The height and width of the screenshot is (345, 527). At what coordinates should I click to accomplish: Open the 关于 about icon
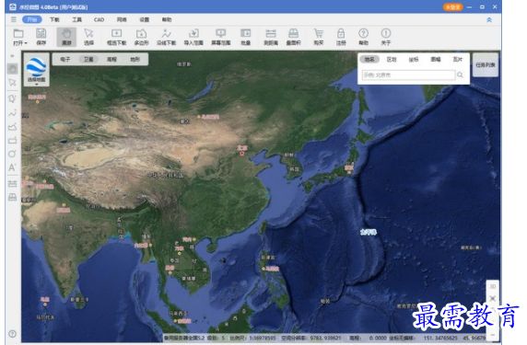tap(386, 37)
